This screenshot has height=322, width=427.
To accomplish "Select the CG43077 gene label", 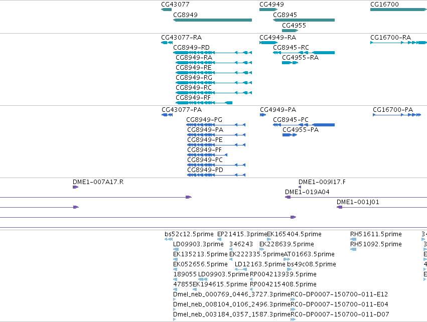I will point(175,5).
